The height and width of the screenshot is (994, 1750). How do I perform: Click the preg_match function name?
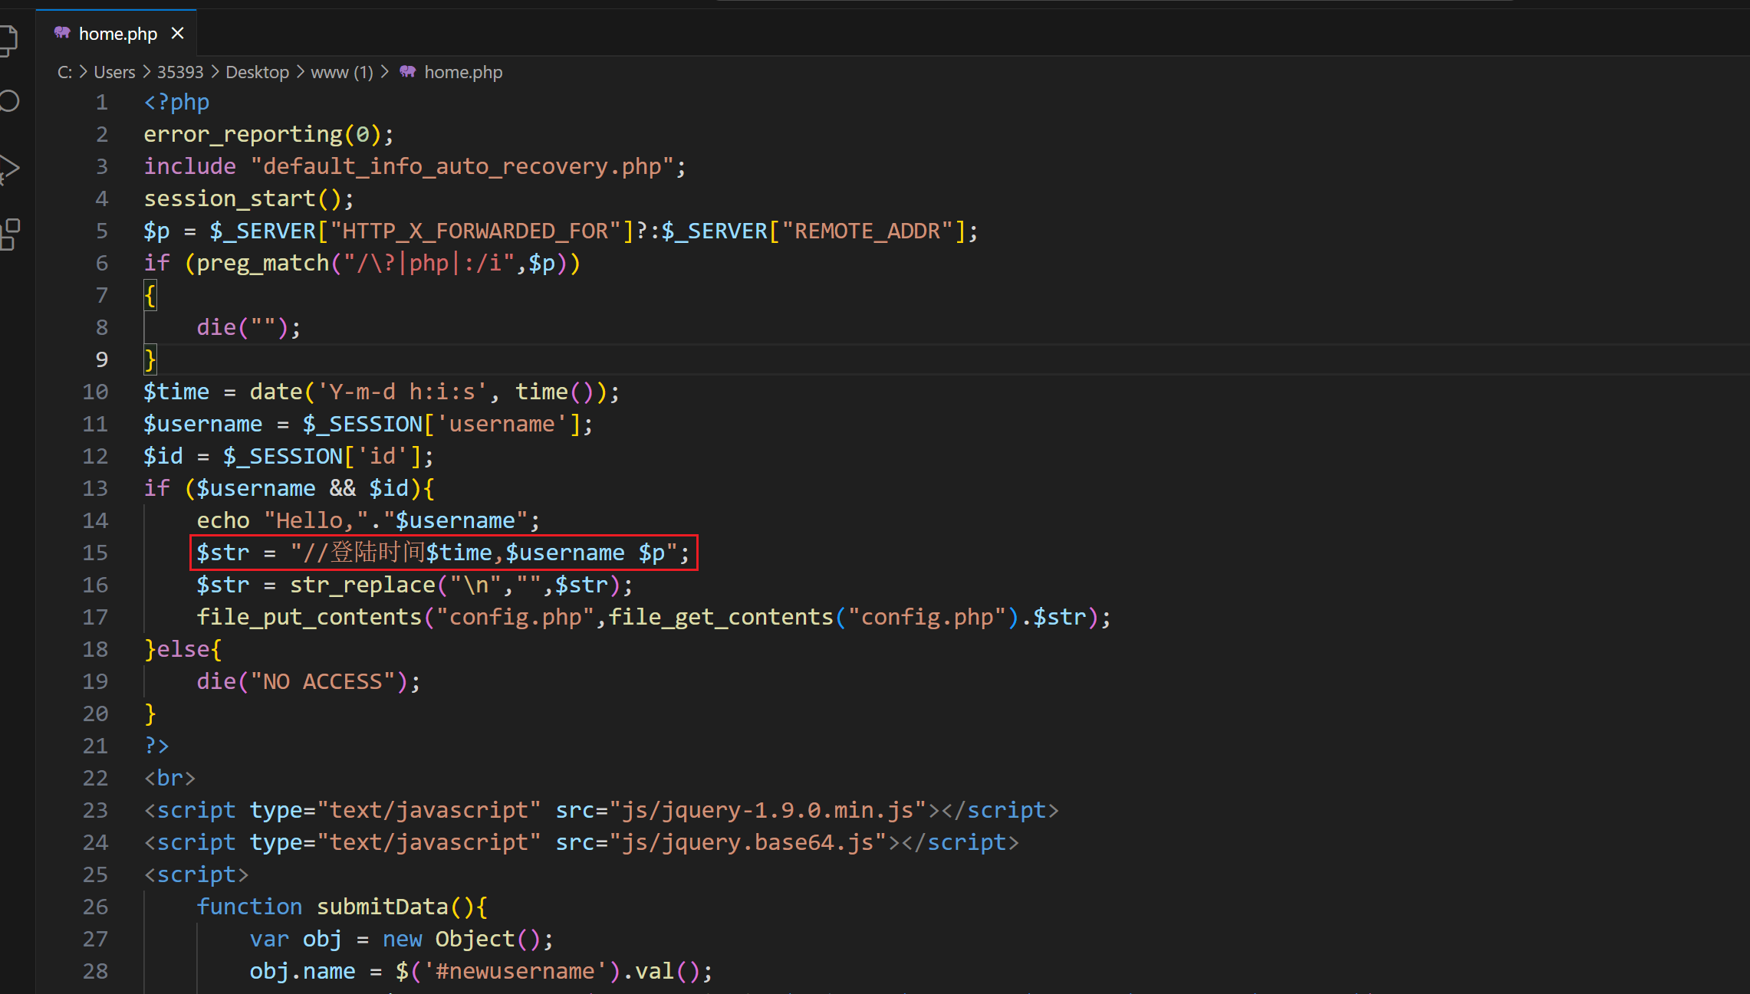(262, 263)
